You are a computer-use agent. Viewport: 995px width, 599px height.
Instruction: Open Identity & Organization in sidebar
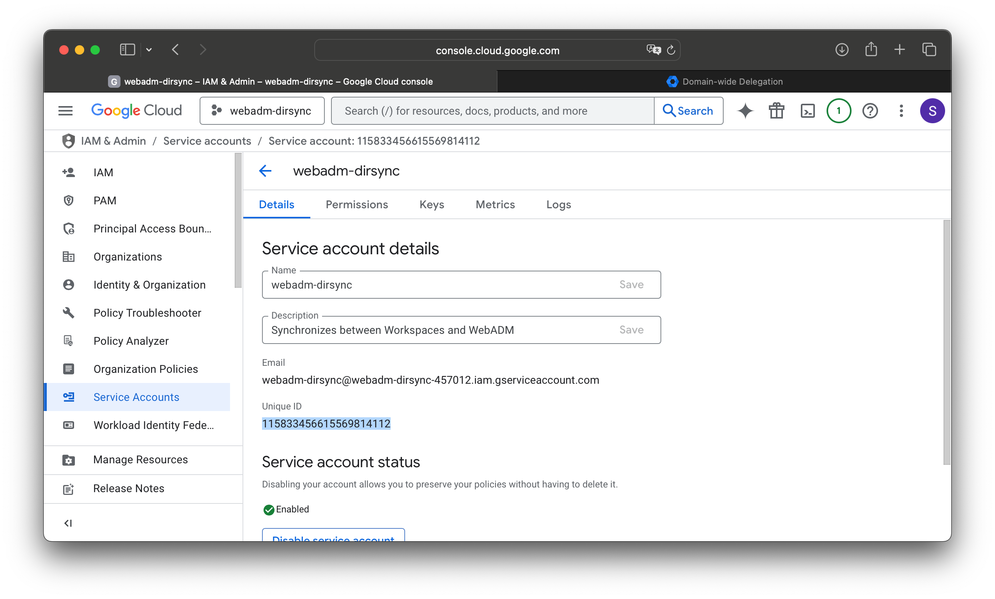tap(137, 285)
